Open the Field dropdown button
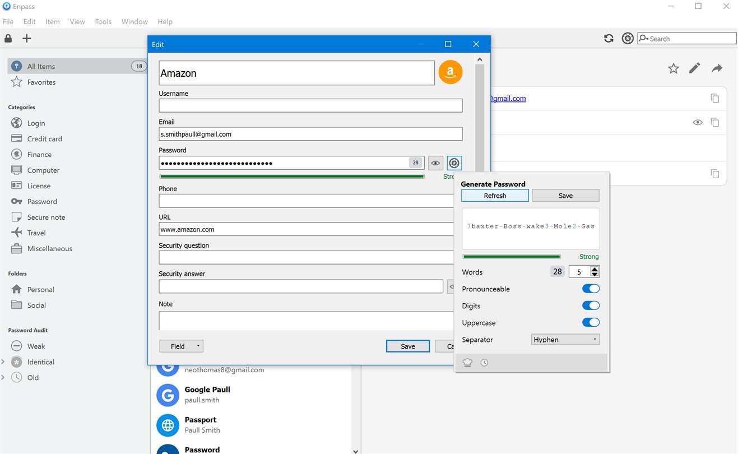 tap(182, 346)
